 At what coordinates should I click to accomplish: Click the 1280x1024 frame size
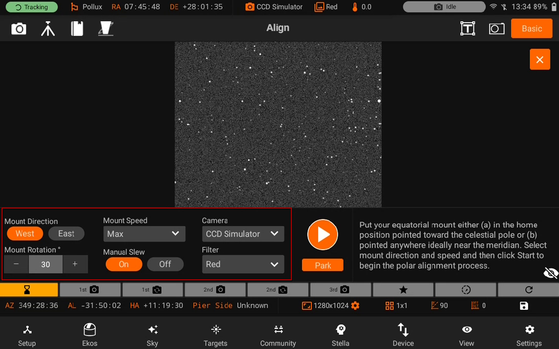331,306
